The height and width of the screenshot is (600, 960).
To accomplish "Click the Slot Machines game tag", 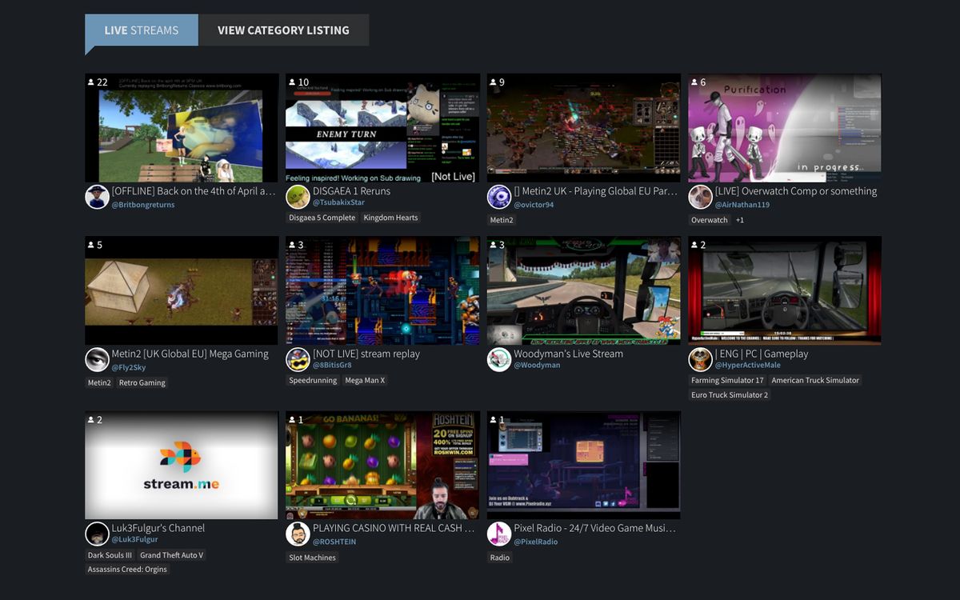I will pos(312,557).
